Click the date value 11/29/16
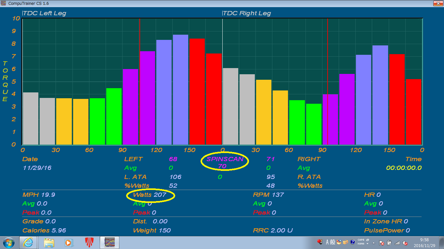The width and height of the screenshot is (444, 249). click(37, 168)
